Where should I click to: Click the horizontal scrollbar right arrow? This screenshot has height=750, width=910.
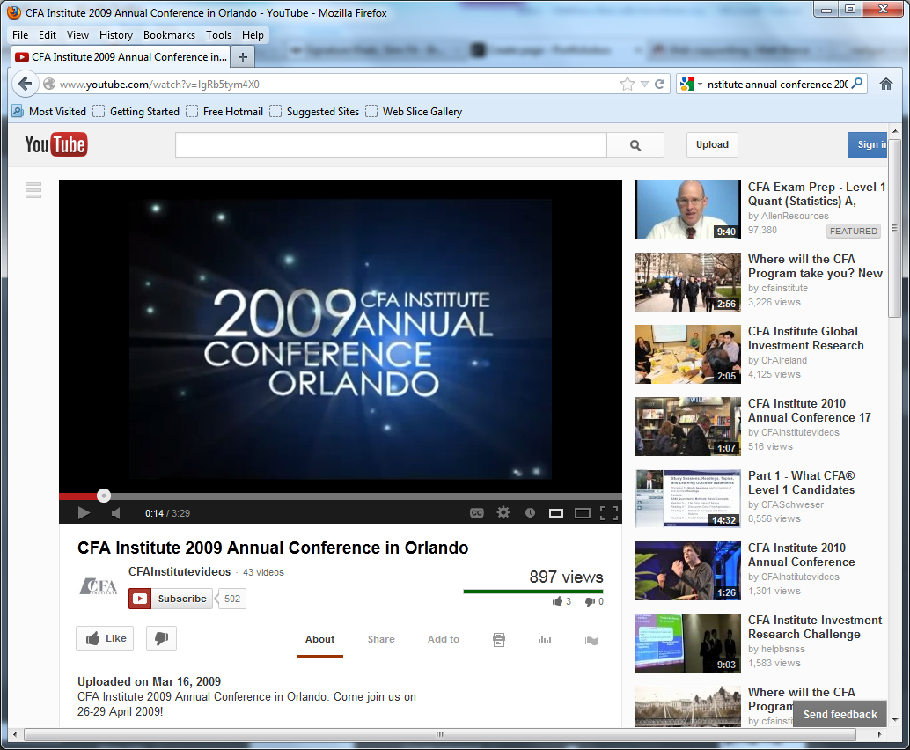[880, 734]
